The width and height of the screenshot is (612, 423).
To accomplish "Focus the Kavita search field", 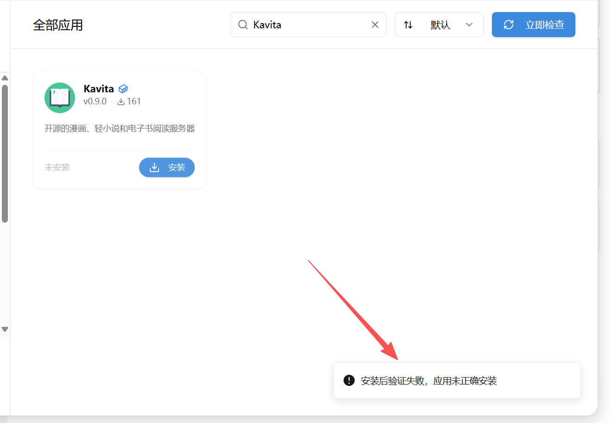I will (x=308, y=25).
